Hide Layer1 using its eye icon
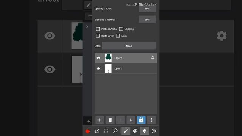Screen dimensions: 242x136 point(98,68)
